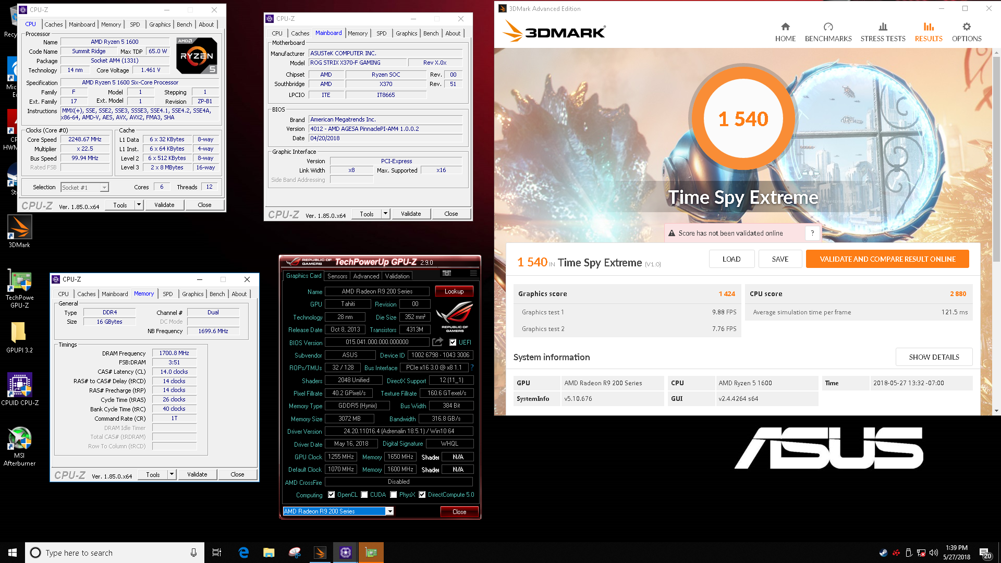
Task: Open the BENCHMARKS section in 3DMark
Action: pyautogui.click(x=828, y=32)
